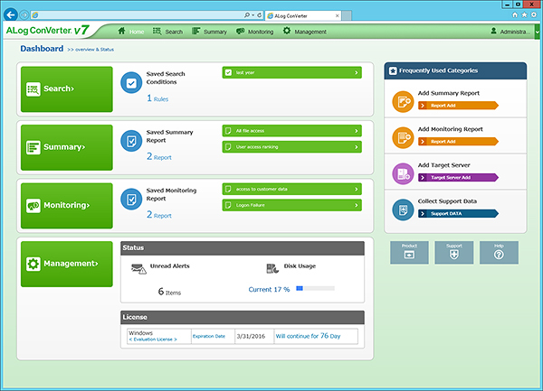The image size is (543, 391).
Task: Open the 2 Report link under Saved Monitoring
Action: pos(159,215)
